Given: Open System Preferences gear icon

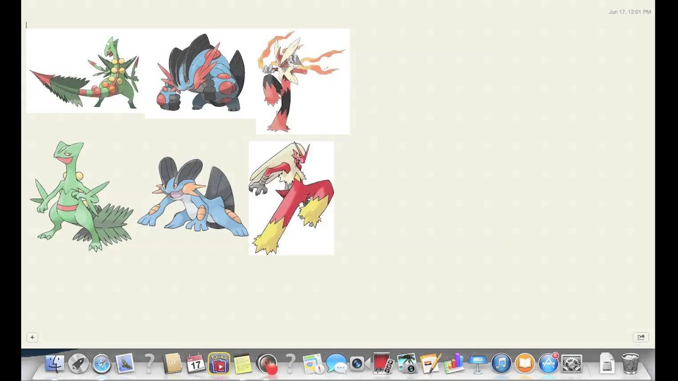Looking at the screenshot, I should 572,364.
